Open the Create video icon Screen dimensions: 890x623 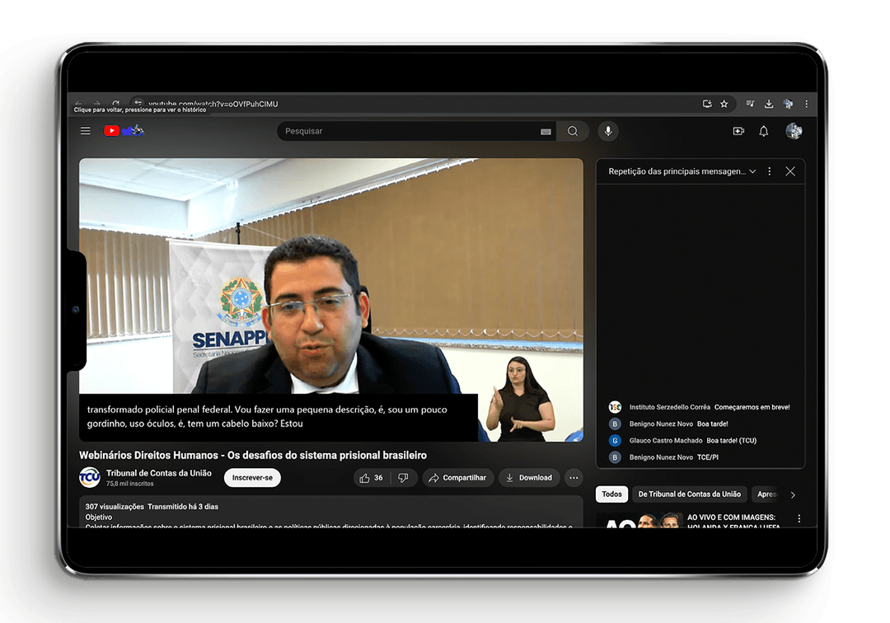(x=738, y=131)
